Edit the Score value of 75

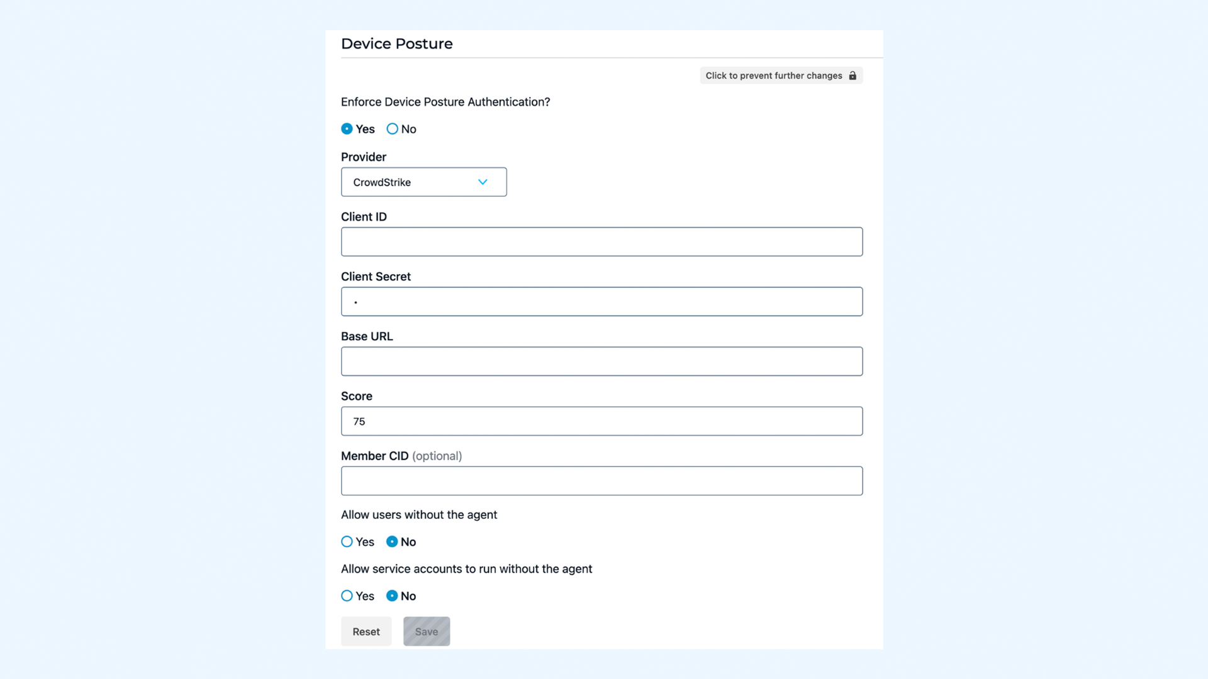coord(601,421)
